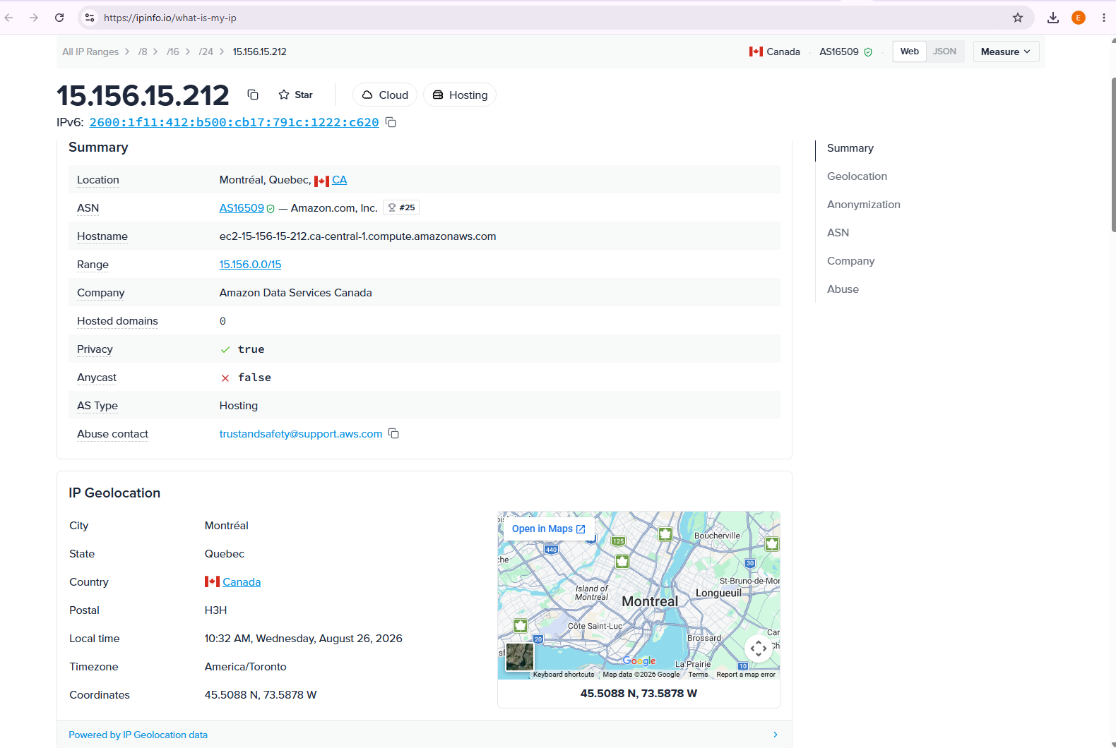Click the hostname ec2-15-156-15-212 value
Viewport: 1116px width, 748px height.
[358, 236]
